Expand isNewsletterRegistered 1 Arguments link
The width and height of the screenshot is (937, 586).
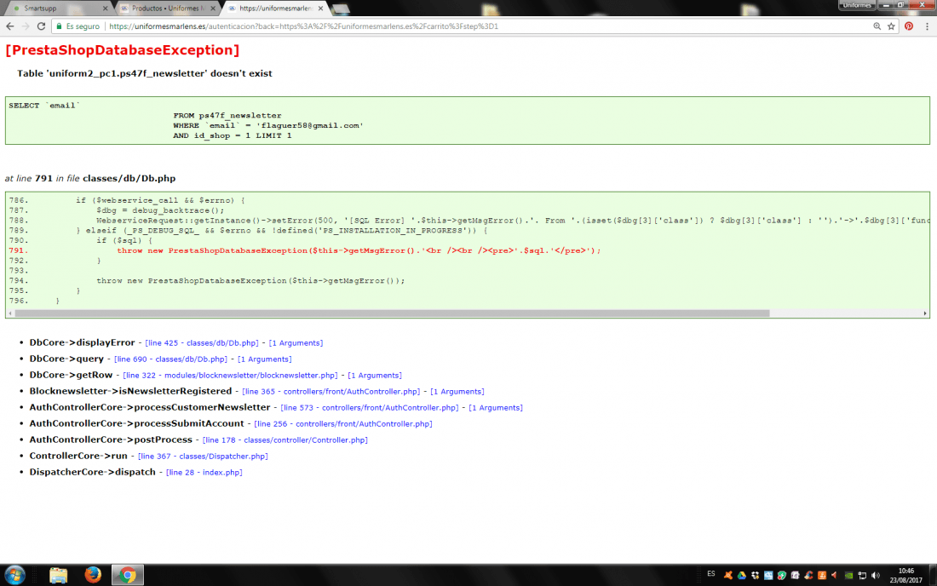(x=457, y=391)
